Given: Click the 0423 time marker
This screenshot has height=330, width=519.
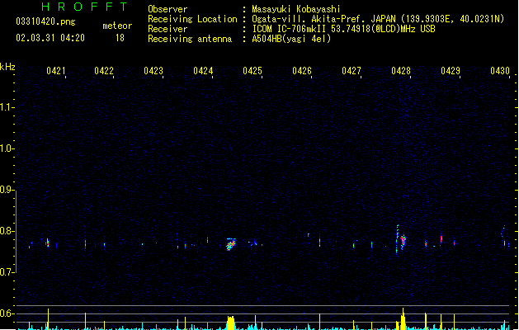Looking at the screenshot, I should [x=153, y=71].
